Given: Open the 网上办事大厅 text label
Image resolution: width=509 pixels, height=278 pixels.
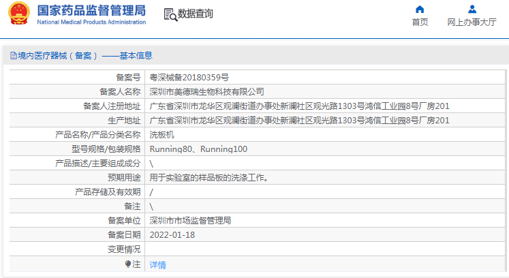Looking at the screenshot, I should pos(472,22).
